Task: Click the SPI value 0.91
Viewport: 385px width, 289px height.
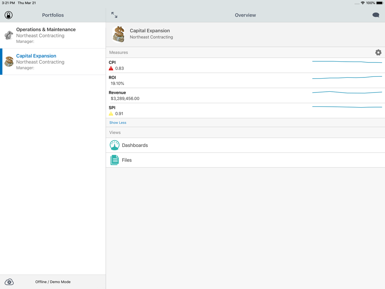Action: (119, 114)
